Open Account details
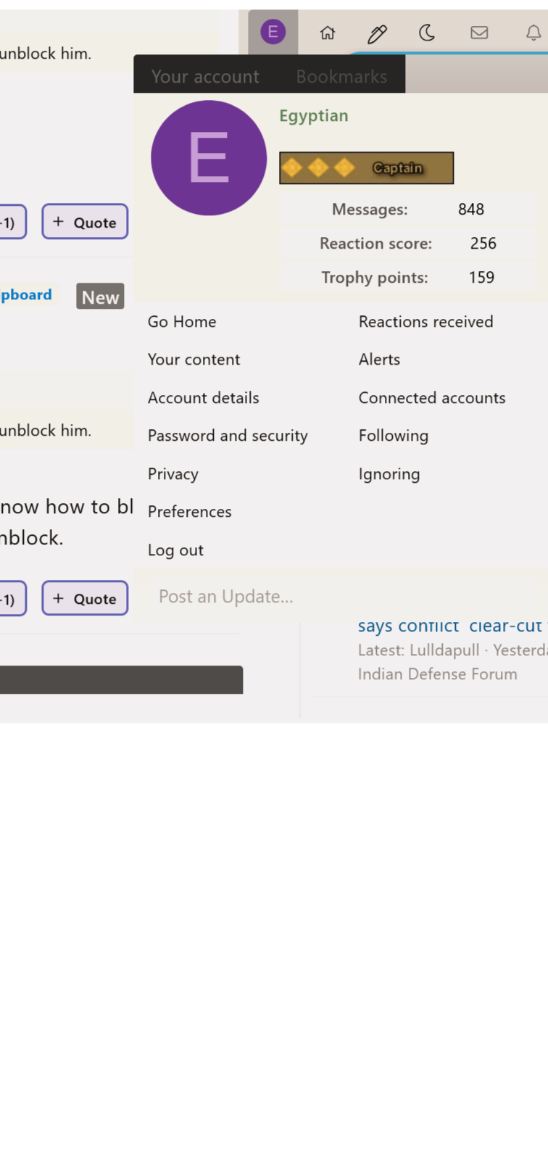 tap(203, 398)
